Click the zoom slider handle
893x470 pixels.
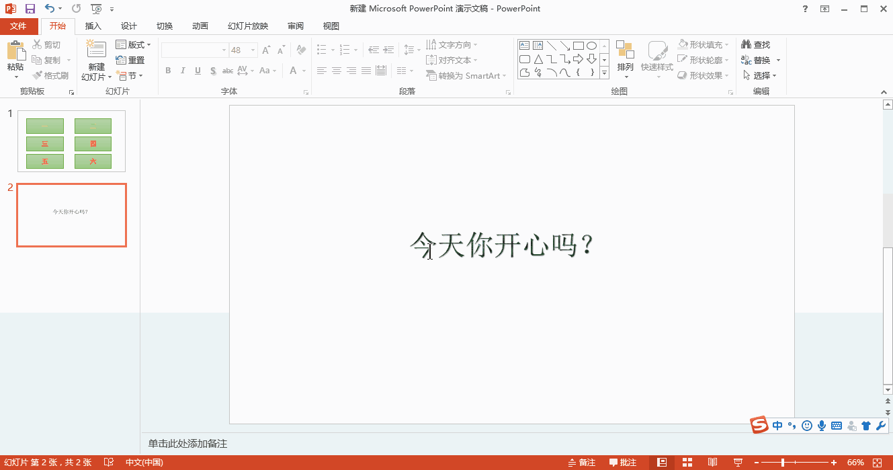[783, 463]
